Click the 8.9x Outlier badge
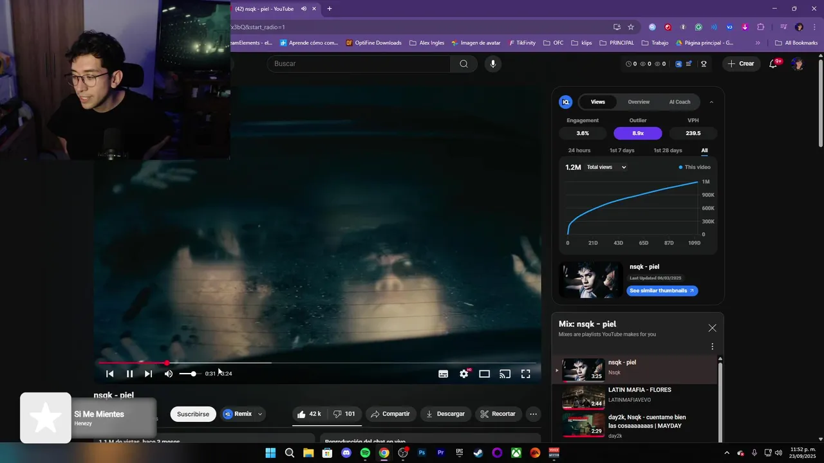824x463 pixels. 638,133
